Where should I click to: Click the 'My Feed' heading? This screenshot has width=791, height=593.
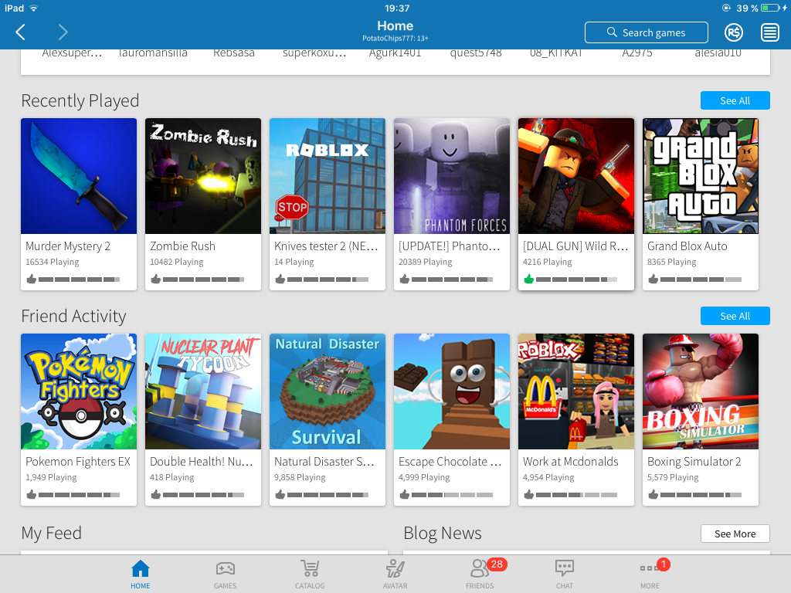tap(52, 534)
